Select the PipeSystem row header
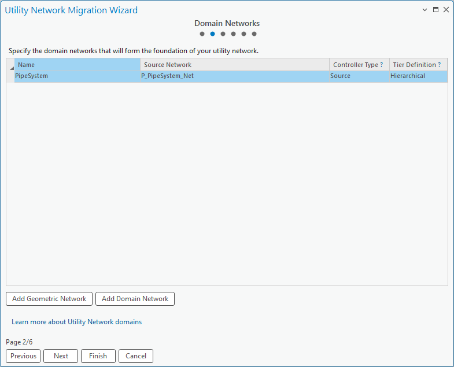The width and height of the screenshot is (454, 367). [10, 77]
